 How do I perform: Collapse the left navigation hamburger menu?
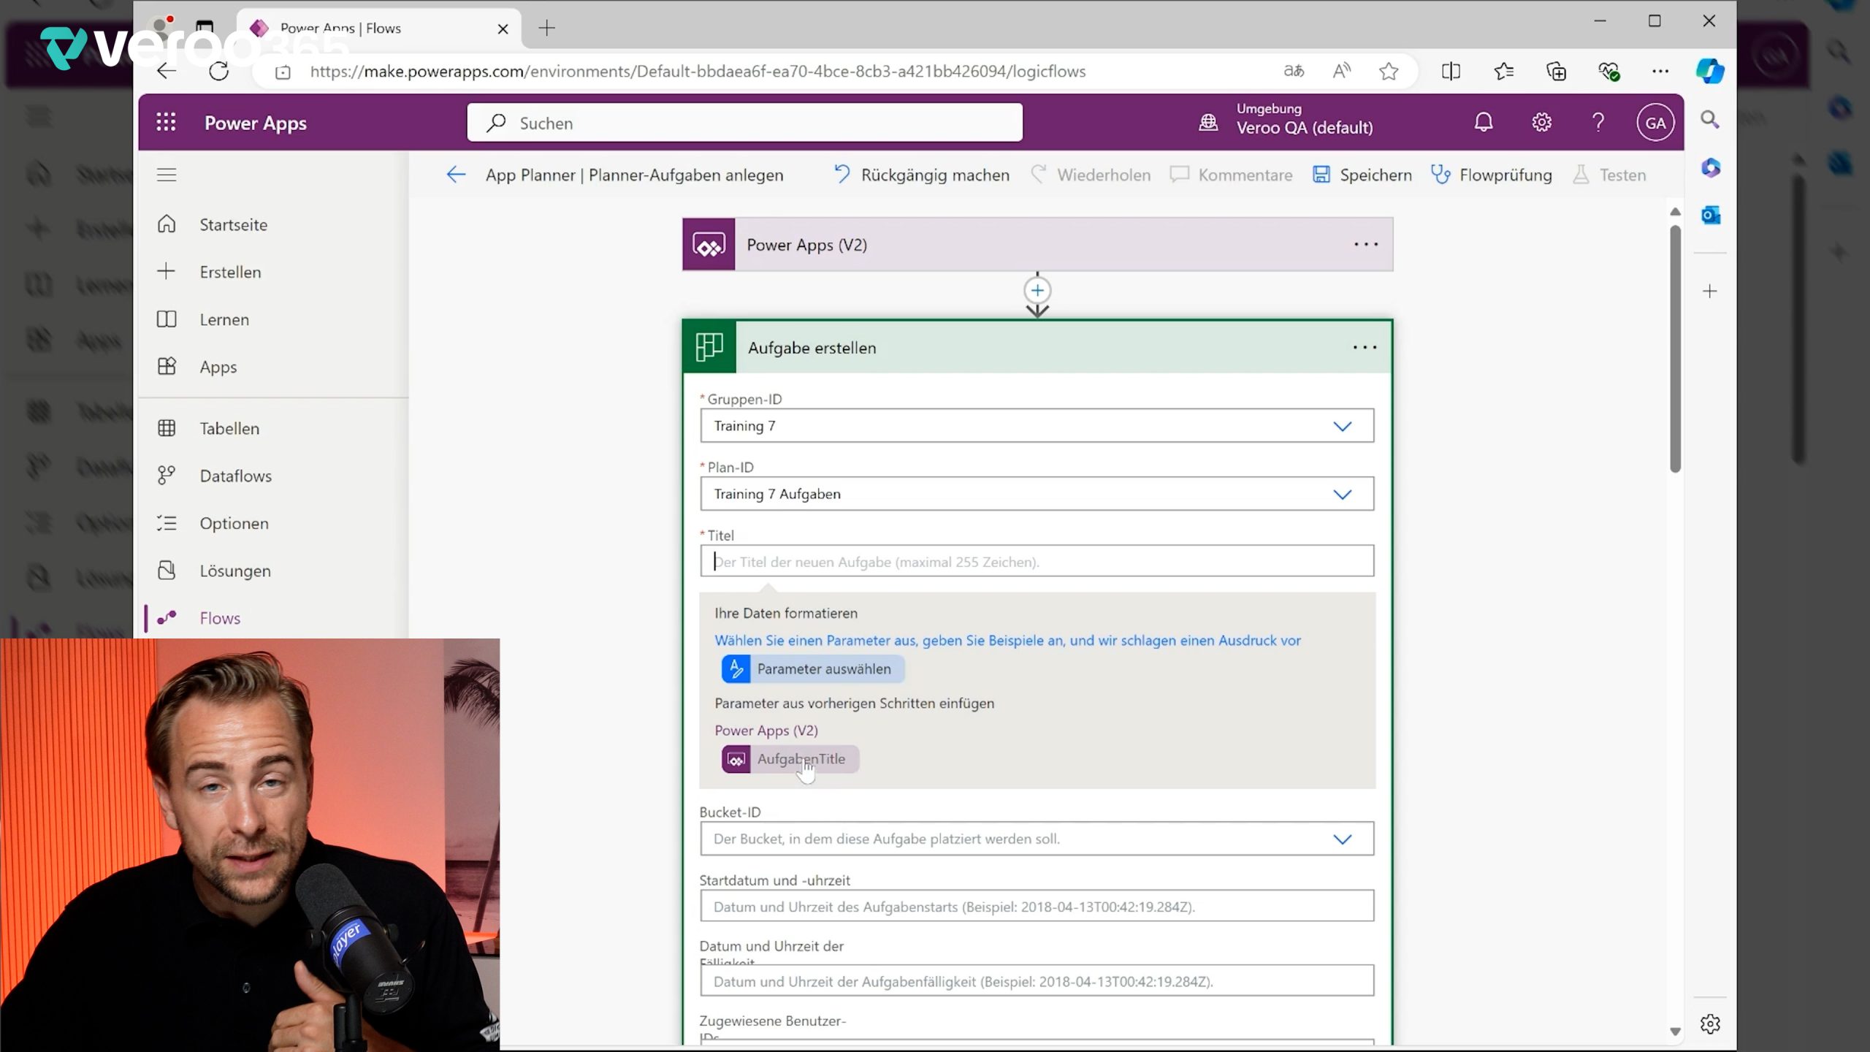(x=167, y=175)
